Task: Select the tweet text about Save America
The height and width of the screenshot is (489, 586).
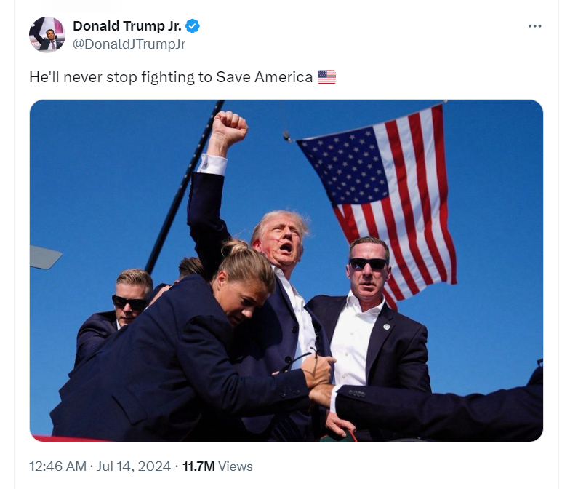Action: [182, 77]
